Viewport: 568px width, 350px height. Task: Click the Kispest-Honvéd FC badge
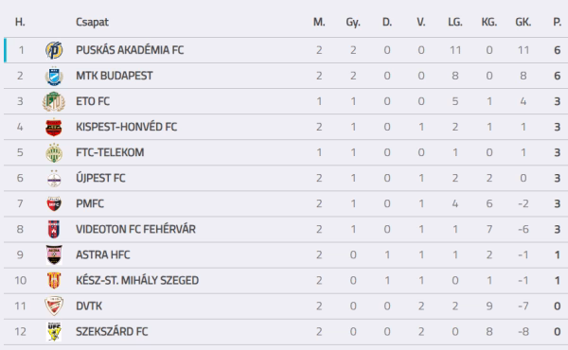pos(54,127)
